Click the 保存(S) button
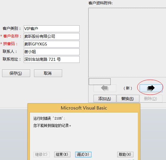This screenshot has height=160, width=166. [16, 73]
